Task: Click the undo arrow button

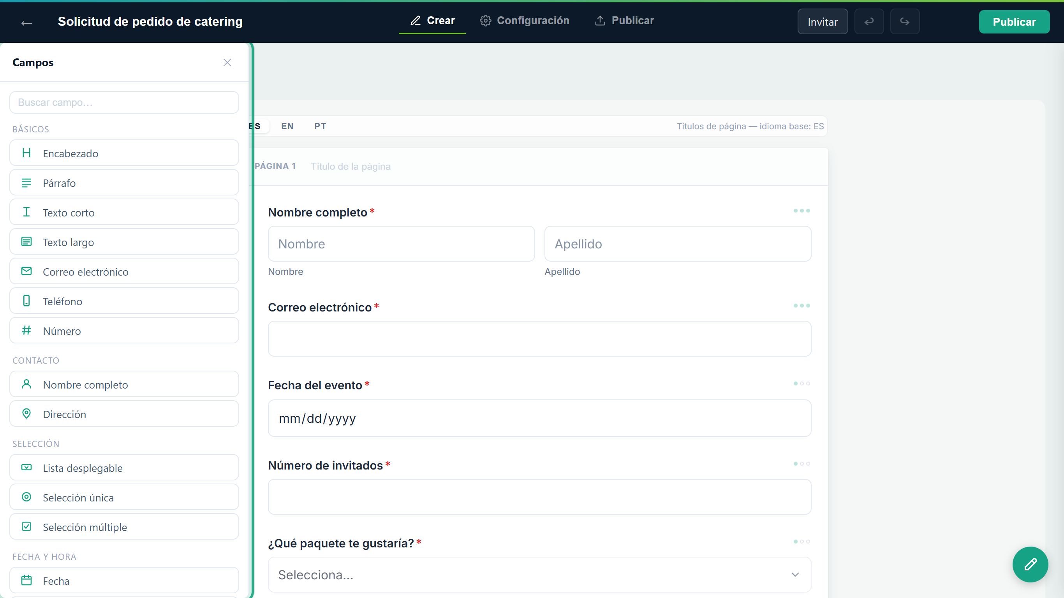Action: pyautogui.click(x=869, y=21)
